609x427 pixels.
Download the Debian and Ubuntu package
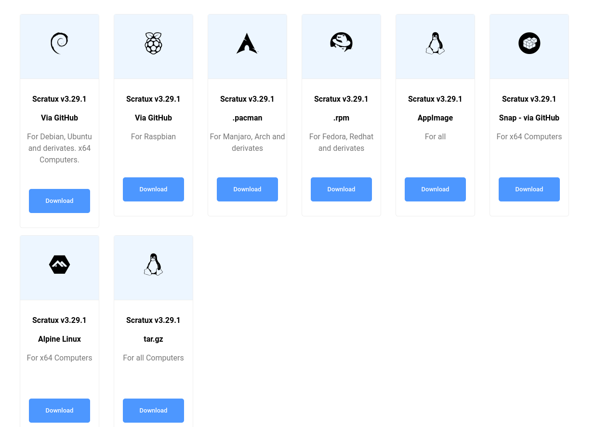[59, 201]
